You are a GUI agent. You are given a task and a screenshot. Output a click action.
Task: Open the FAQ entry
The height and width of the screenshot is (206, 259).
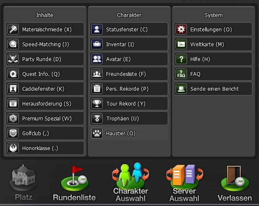click(213, 74)
